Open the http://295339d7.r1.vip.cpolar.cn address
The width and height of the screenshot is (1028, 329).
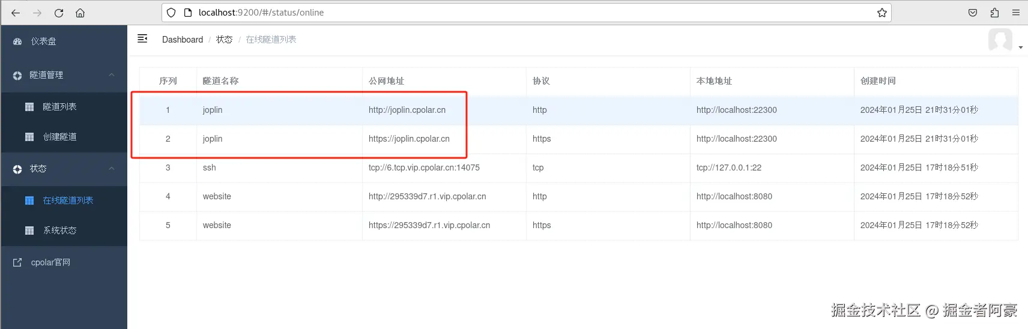coord(428,196)
